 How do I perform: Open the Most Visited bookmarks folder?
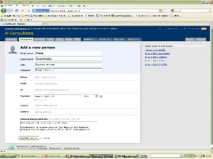[x=37, y=16]
